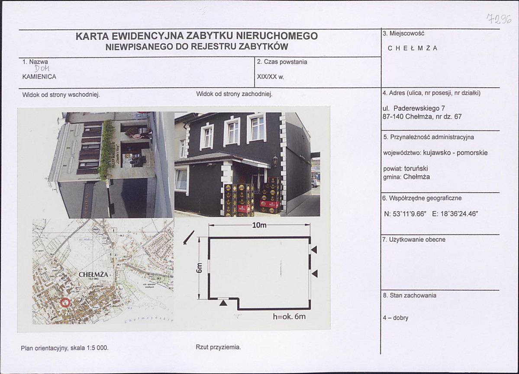Click the line "gmina: Chełmża"

406,177
